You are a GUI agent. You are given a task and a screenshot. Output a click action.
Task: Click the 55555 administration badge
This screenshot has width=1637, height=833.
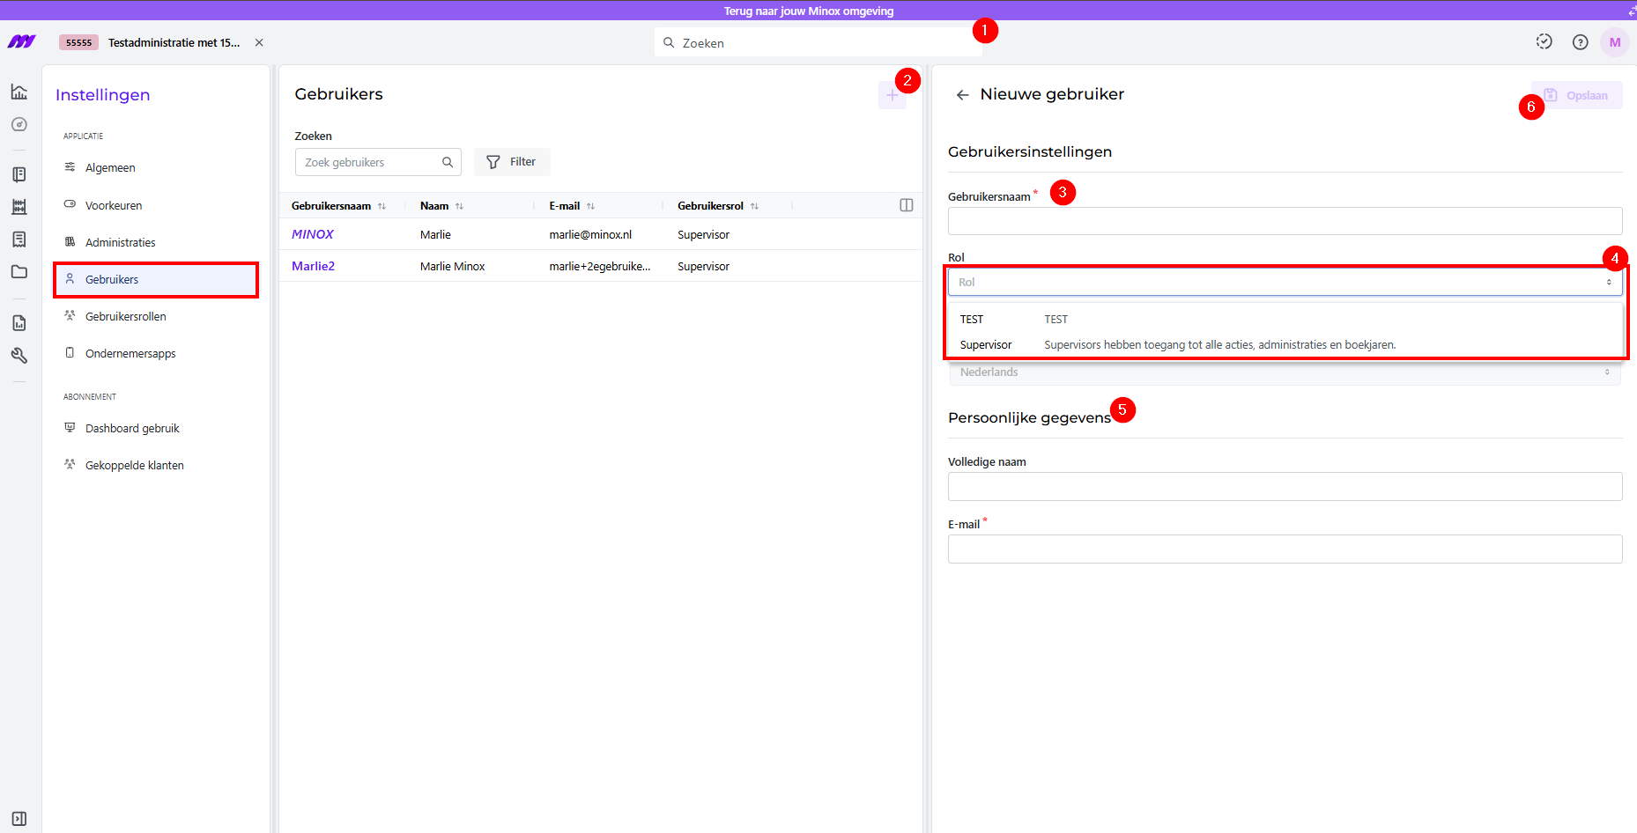79,42
